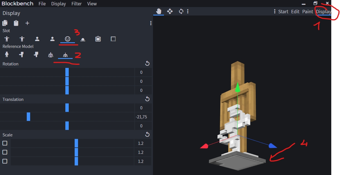The height and width of the screenshot is (175, 340).
Task: Click the plus icon to apply preset
Action: (27, 23)
